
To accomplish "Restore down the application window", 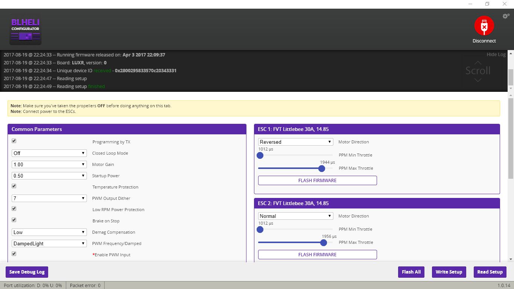I will pos(487,4).
